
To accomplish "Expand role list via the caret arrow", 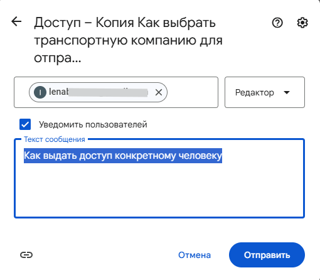I will coord(287,92).
